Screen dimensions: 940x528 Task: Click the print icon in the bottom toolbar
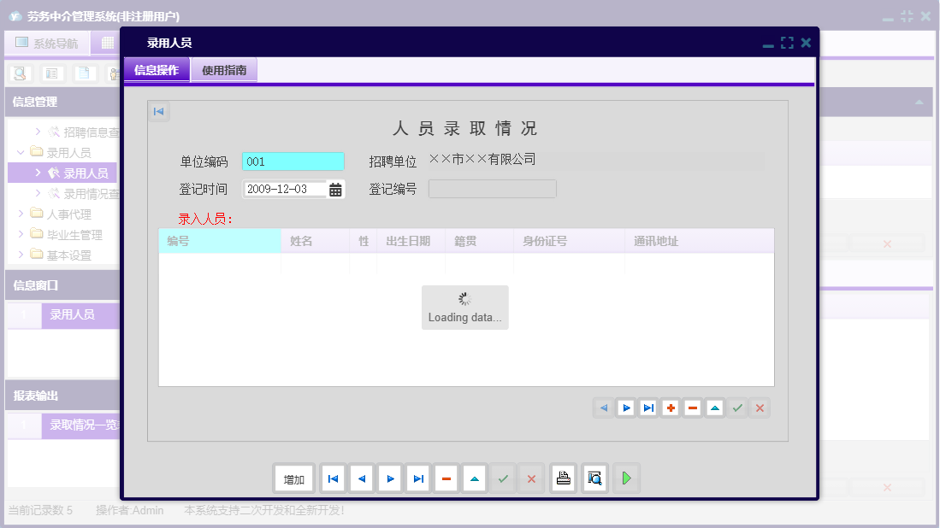563,478
